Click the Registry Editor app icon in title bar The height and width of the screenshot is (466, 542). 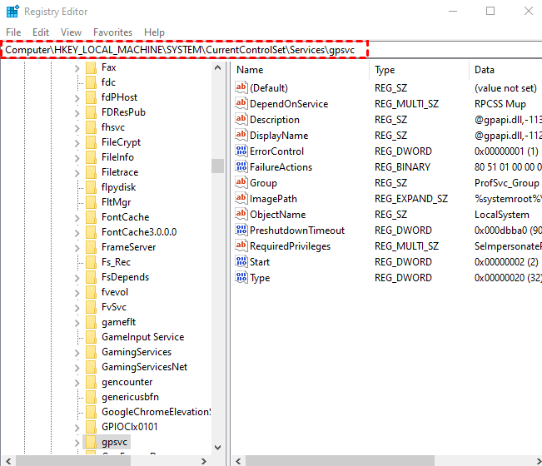coord(12,11)
